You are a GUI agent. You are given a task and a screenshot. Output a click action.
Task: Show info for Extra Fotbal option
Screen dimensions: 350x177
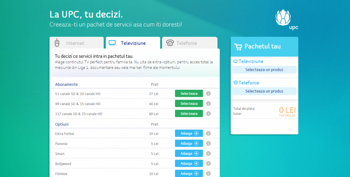[x=208, y=133]
